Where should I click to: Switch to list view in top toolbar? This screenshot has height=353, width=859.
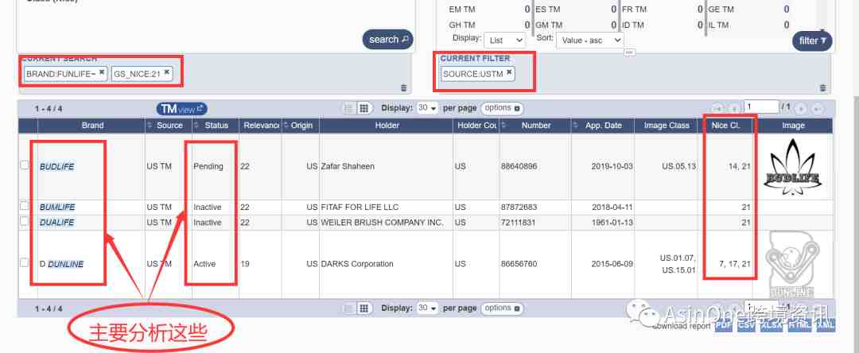pos(348,108)
